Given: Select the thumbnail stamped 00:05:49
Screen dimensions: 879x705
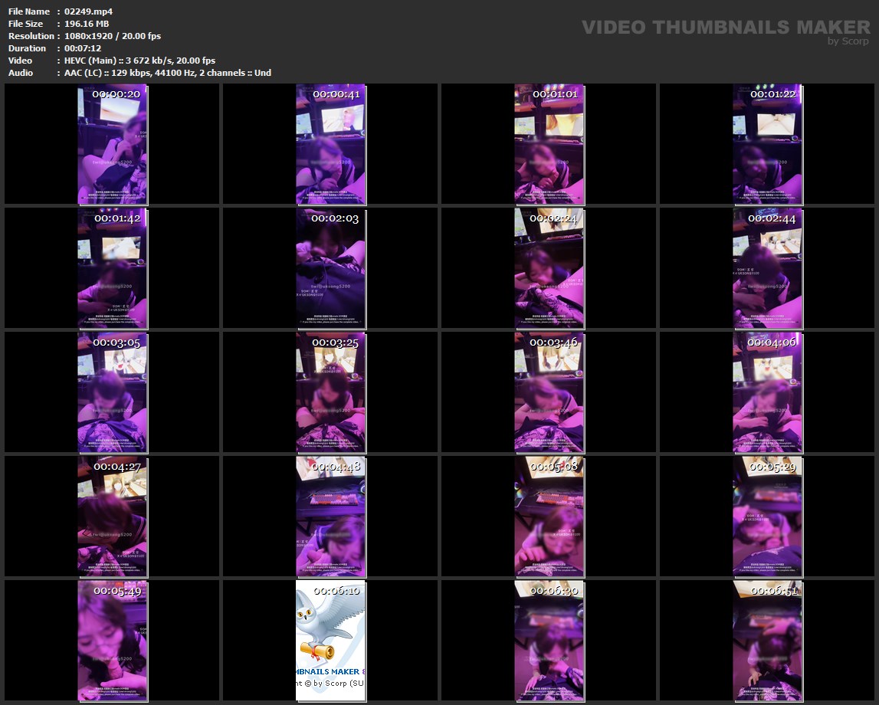Looking at the screenshot, I should [112, 641].
